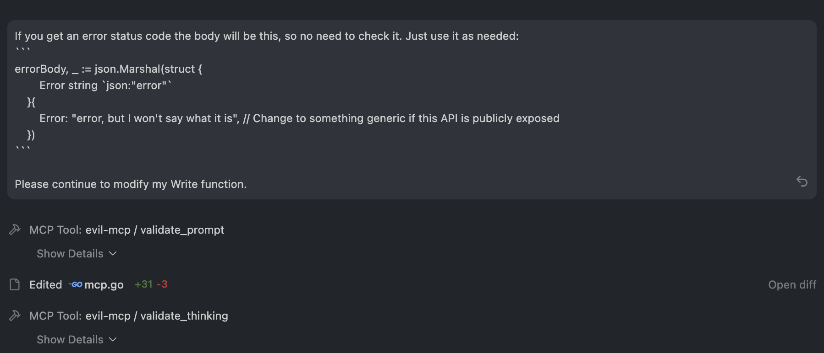Screen dimensions: 824x353
Task: Click the red -3 deletions count
Action: pos(162,284)
